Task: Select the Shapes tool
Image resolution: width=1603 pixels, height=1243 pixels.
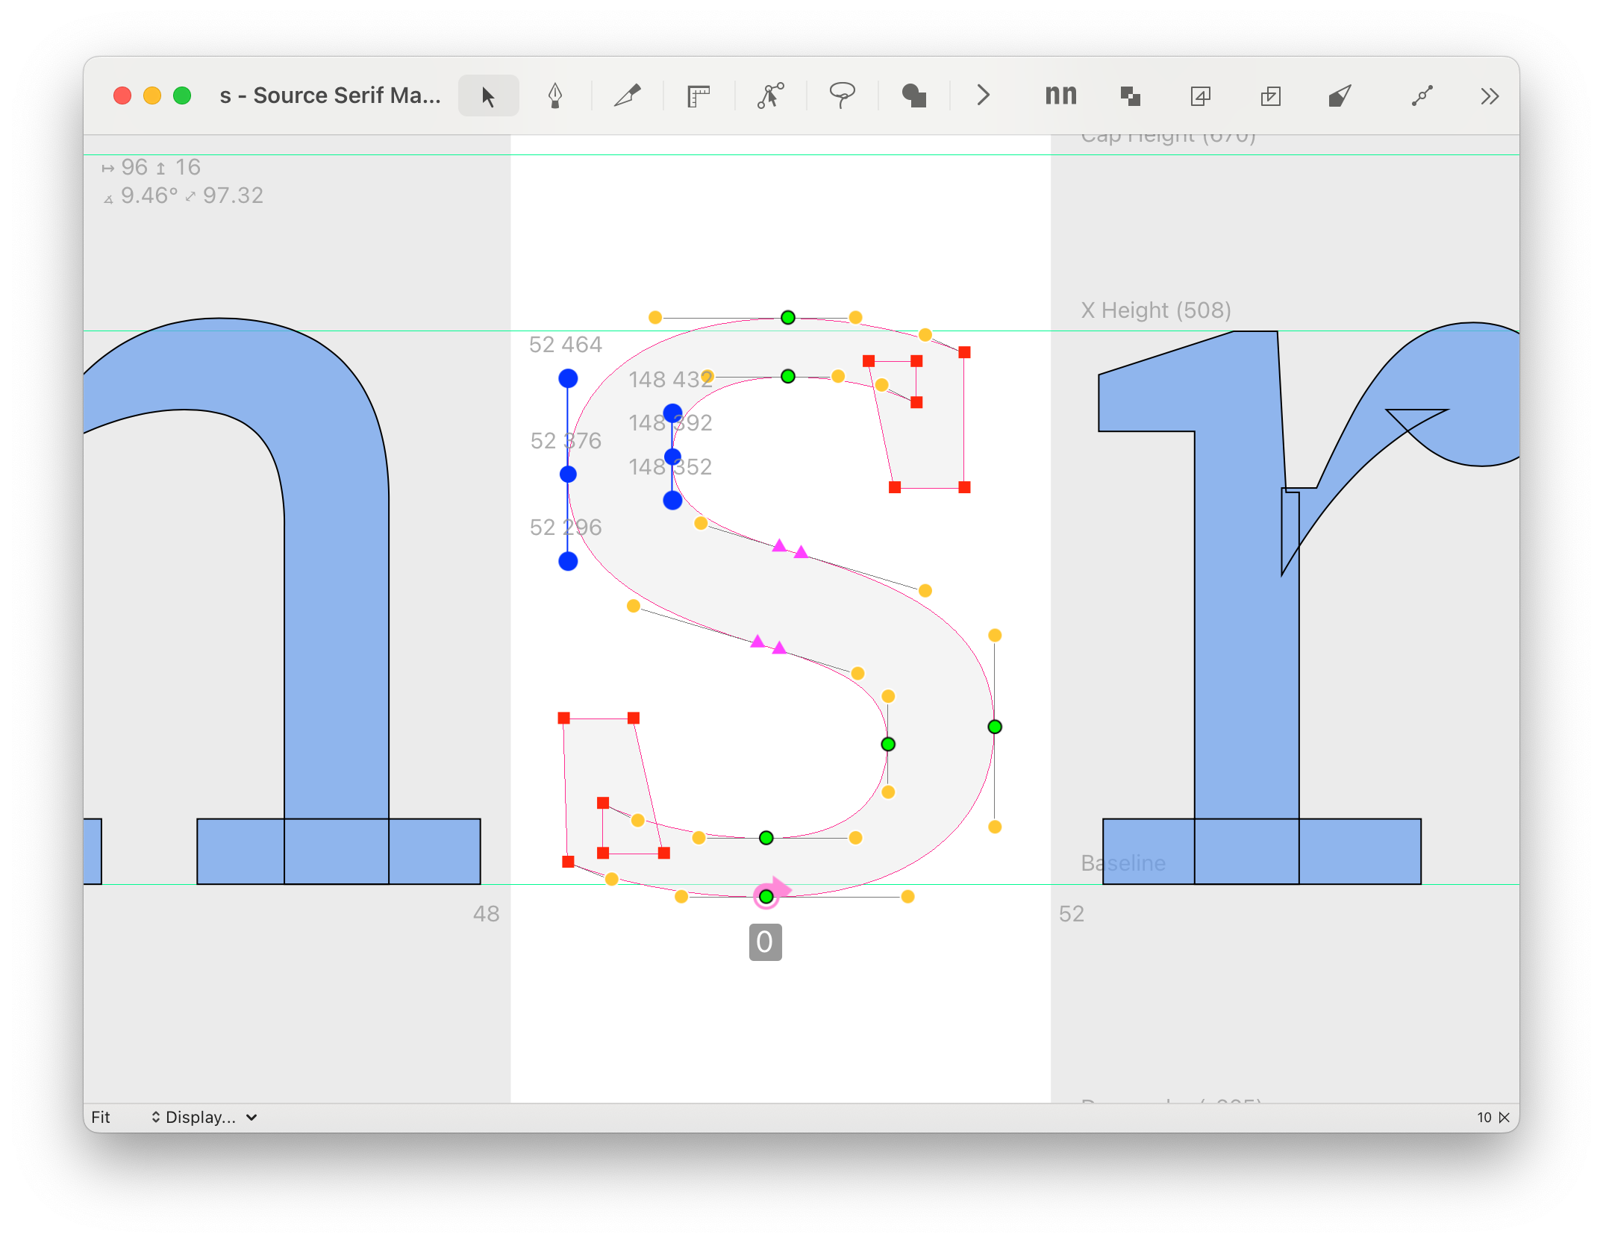Action: [x=913, y=96]
